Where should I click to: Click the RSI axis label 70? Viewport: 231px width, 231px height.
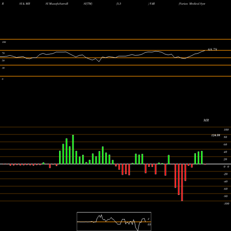tap(3, 53)
